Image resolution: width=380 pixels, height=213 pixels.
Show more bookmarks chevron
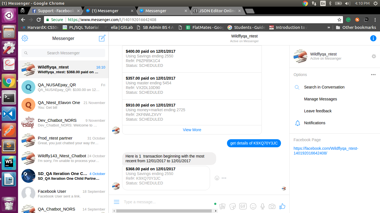(x=329, y=27)
